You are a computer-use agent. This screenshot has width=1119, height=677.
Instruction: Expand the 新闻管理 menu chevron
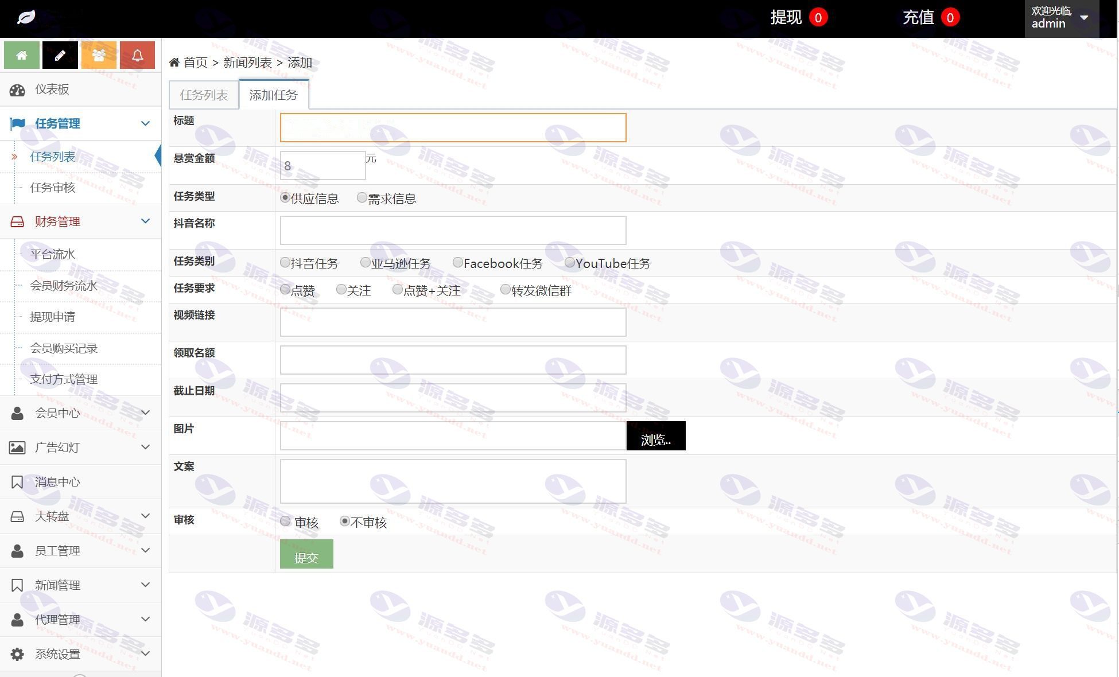click(146, 585)
